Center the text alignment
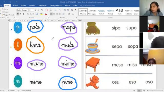 [x=54, y=14]
